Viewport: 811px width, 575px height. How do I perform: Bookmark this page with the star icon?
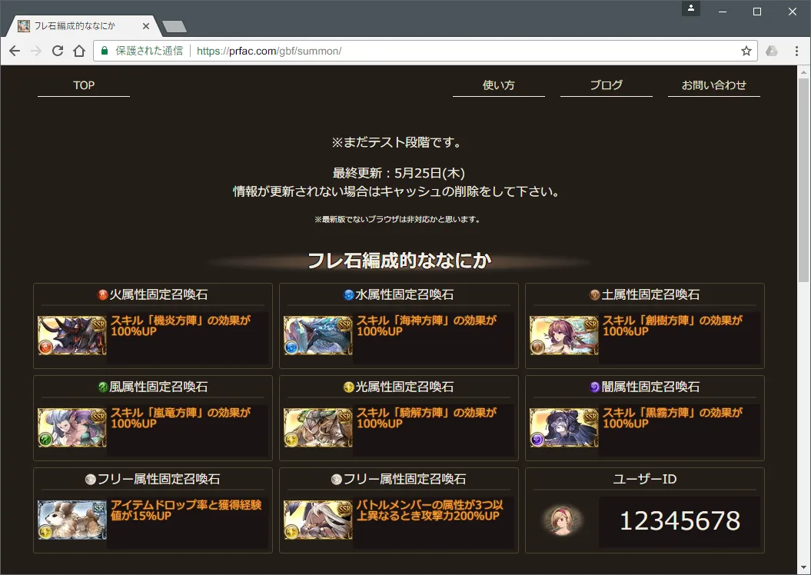tap(746, 51)
